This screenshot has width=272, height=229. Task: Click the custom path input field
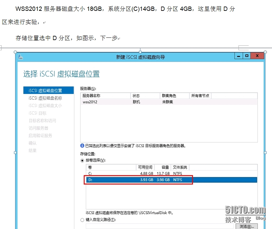pos(160,226)
